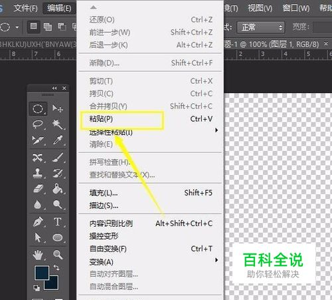Choose 拷贝(C) menu entry
This screenshot has width=332, height=300.
click(x=151, y=94)
